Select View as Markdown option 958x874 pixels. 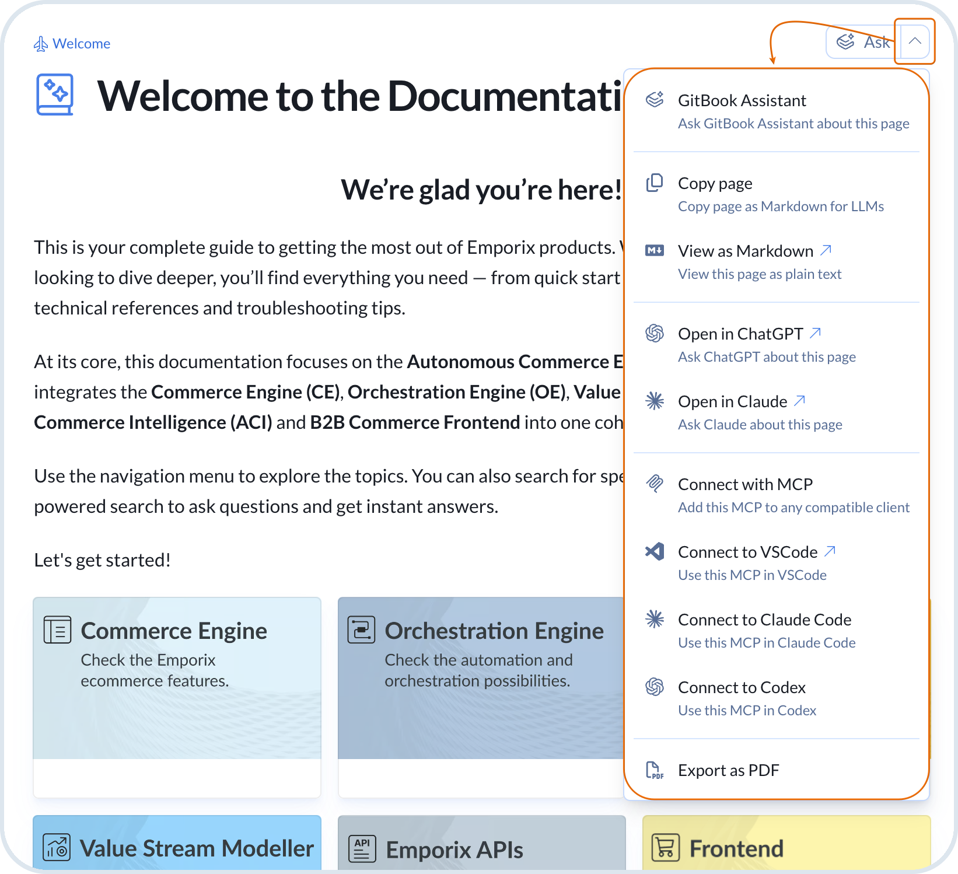[777, 262]
